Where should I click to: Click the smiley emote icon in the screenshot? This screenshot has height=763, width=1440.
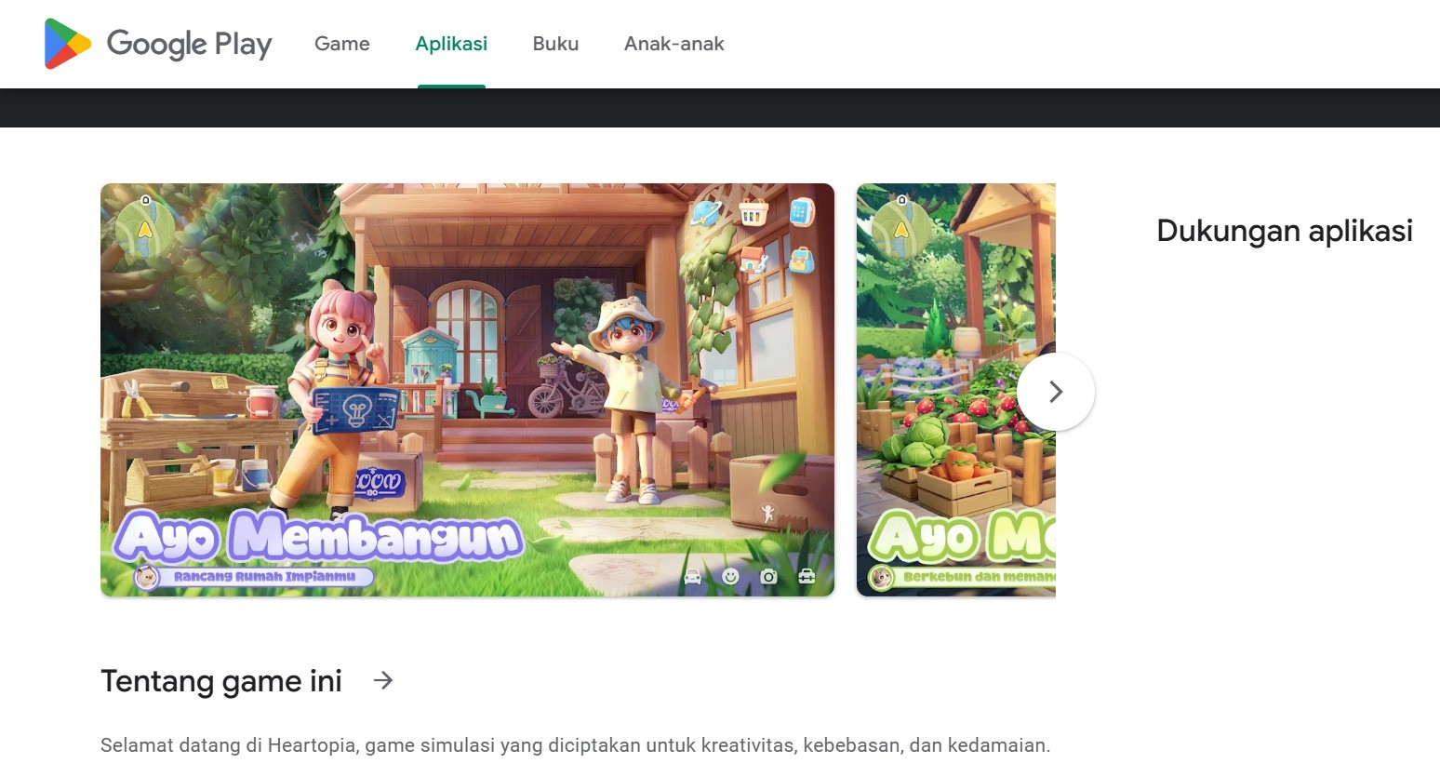coord(731,577)
